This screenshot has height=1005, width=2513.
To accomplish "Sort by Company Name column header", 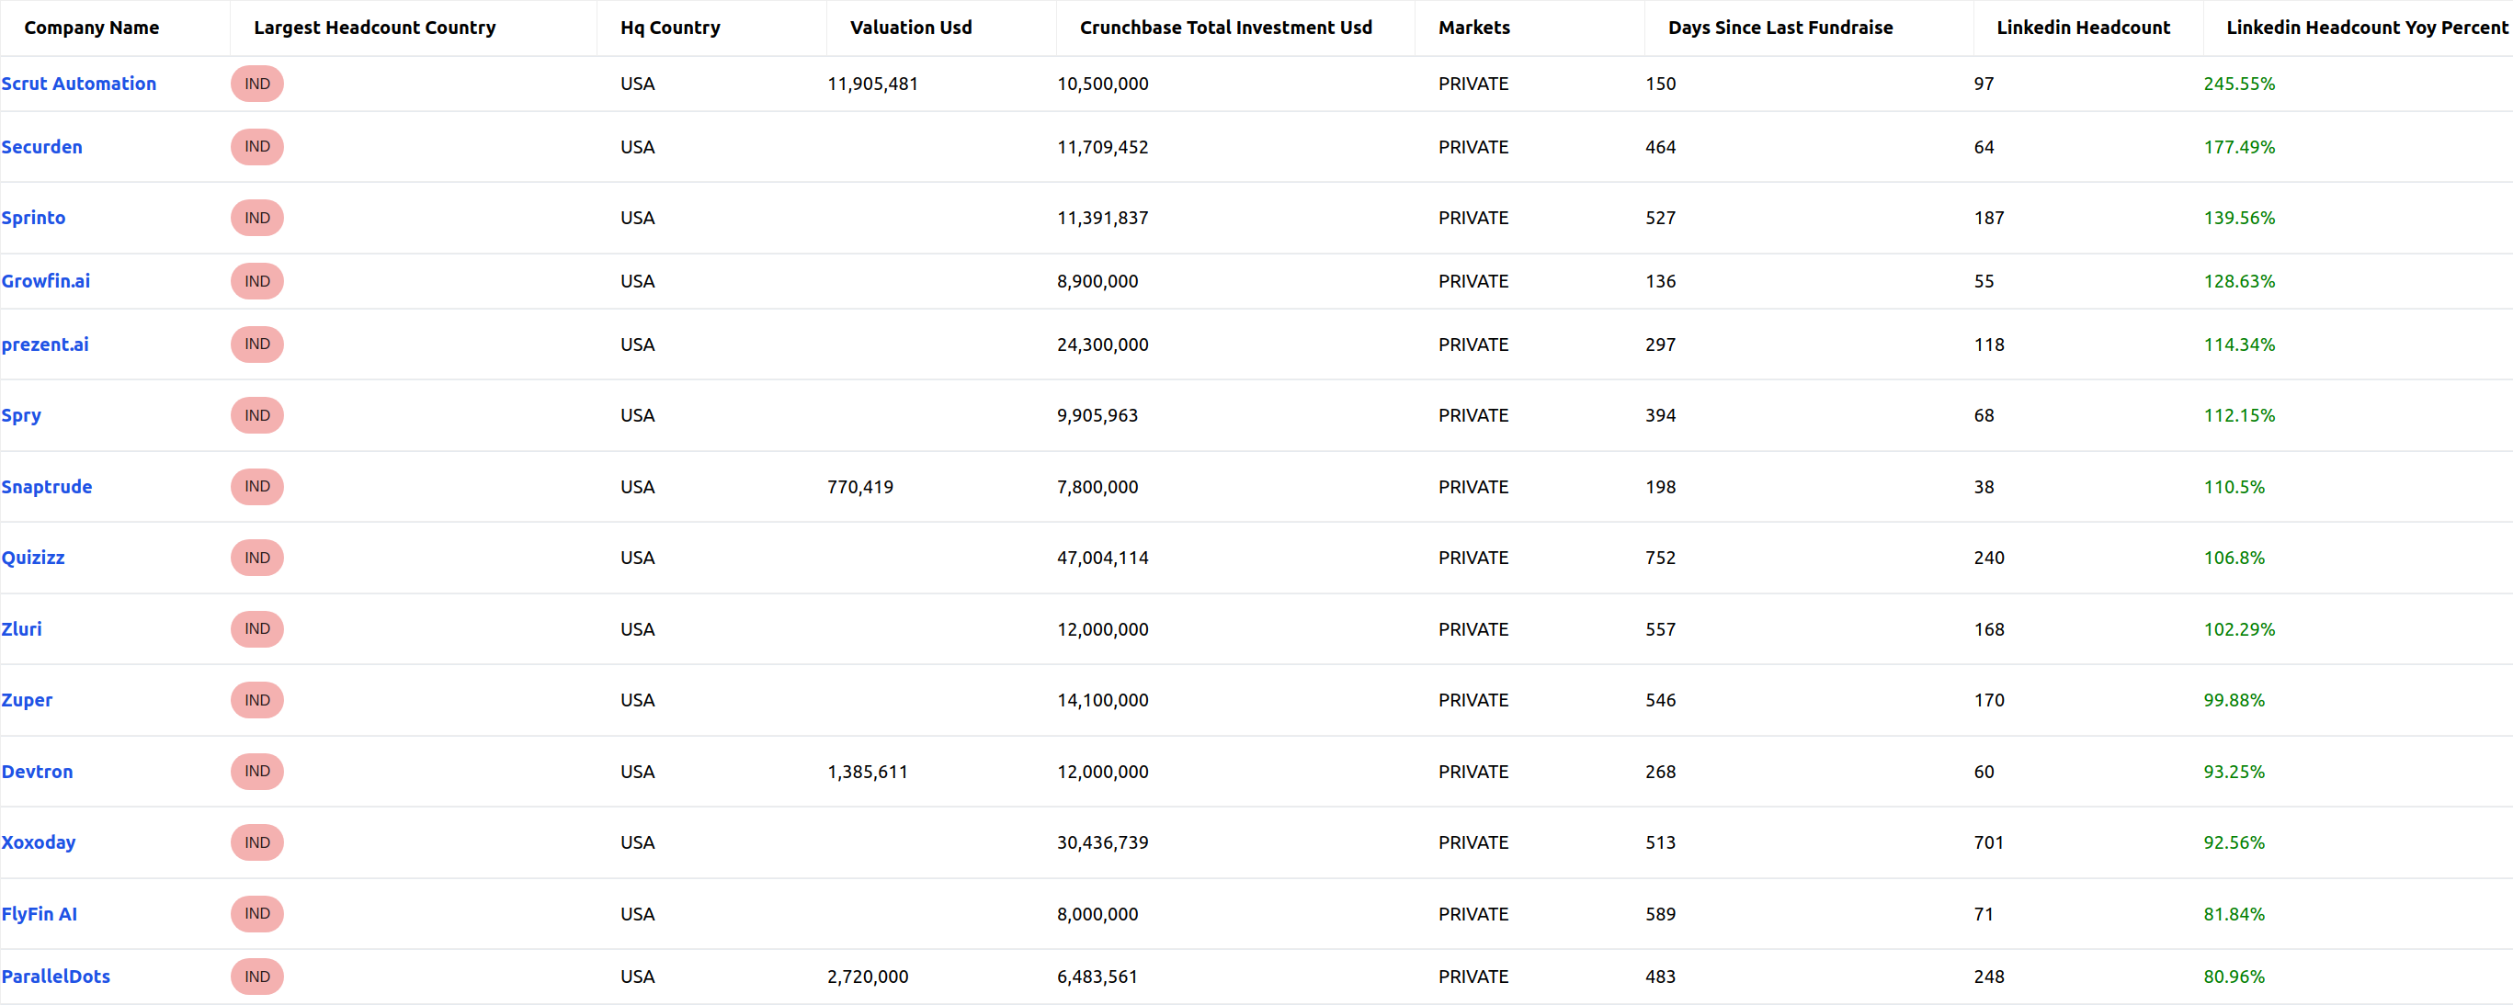I will [92, 28].
